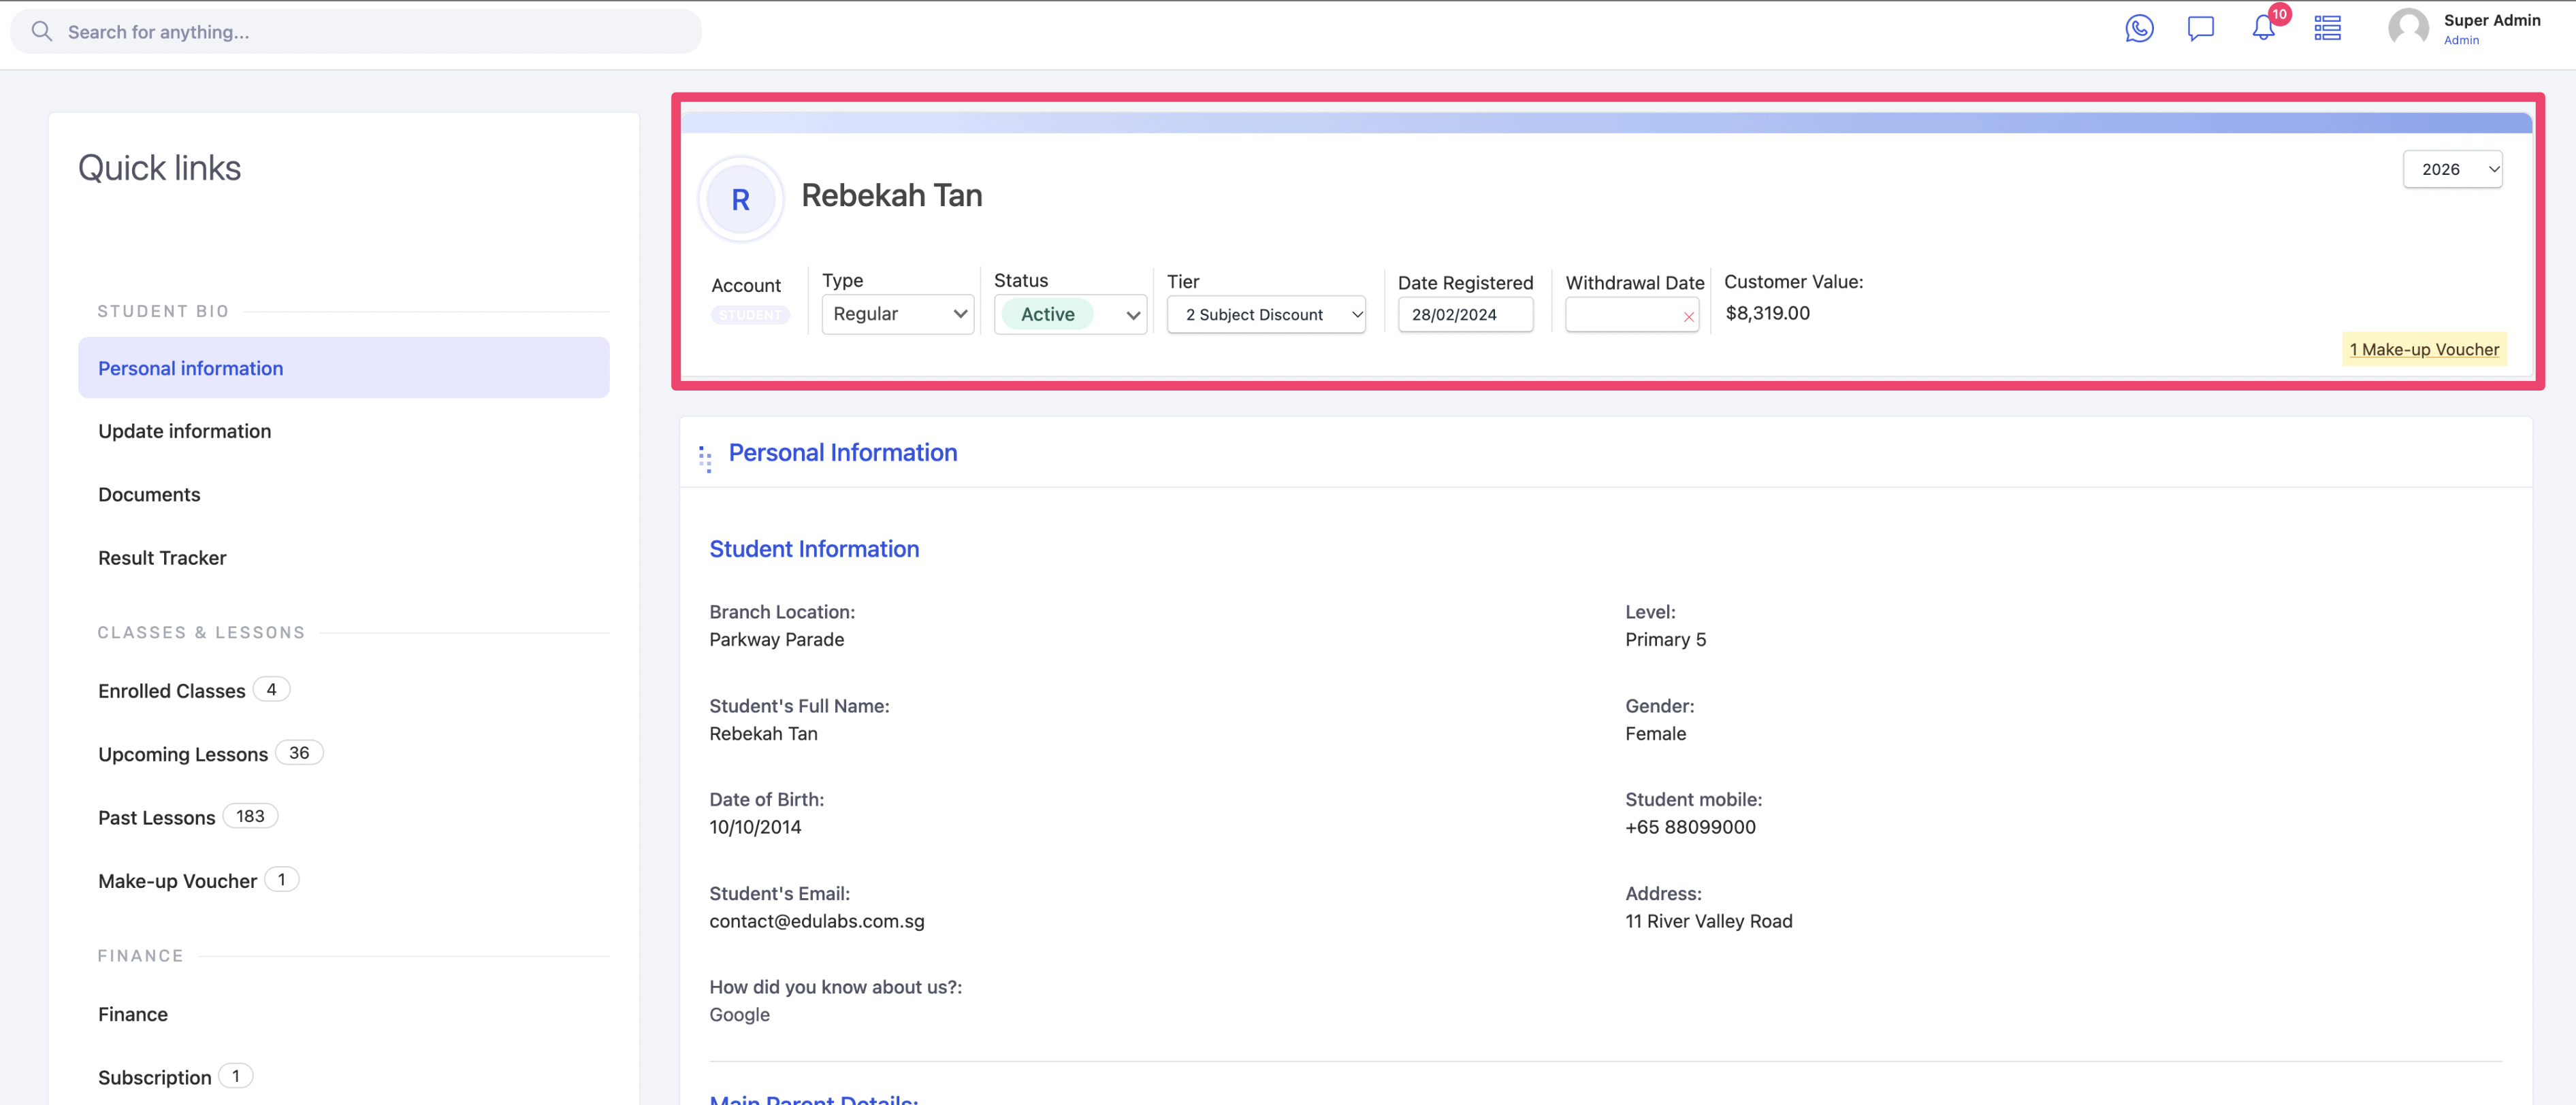
Task: Click the Date Registered field
Action: click(1465, 315)
